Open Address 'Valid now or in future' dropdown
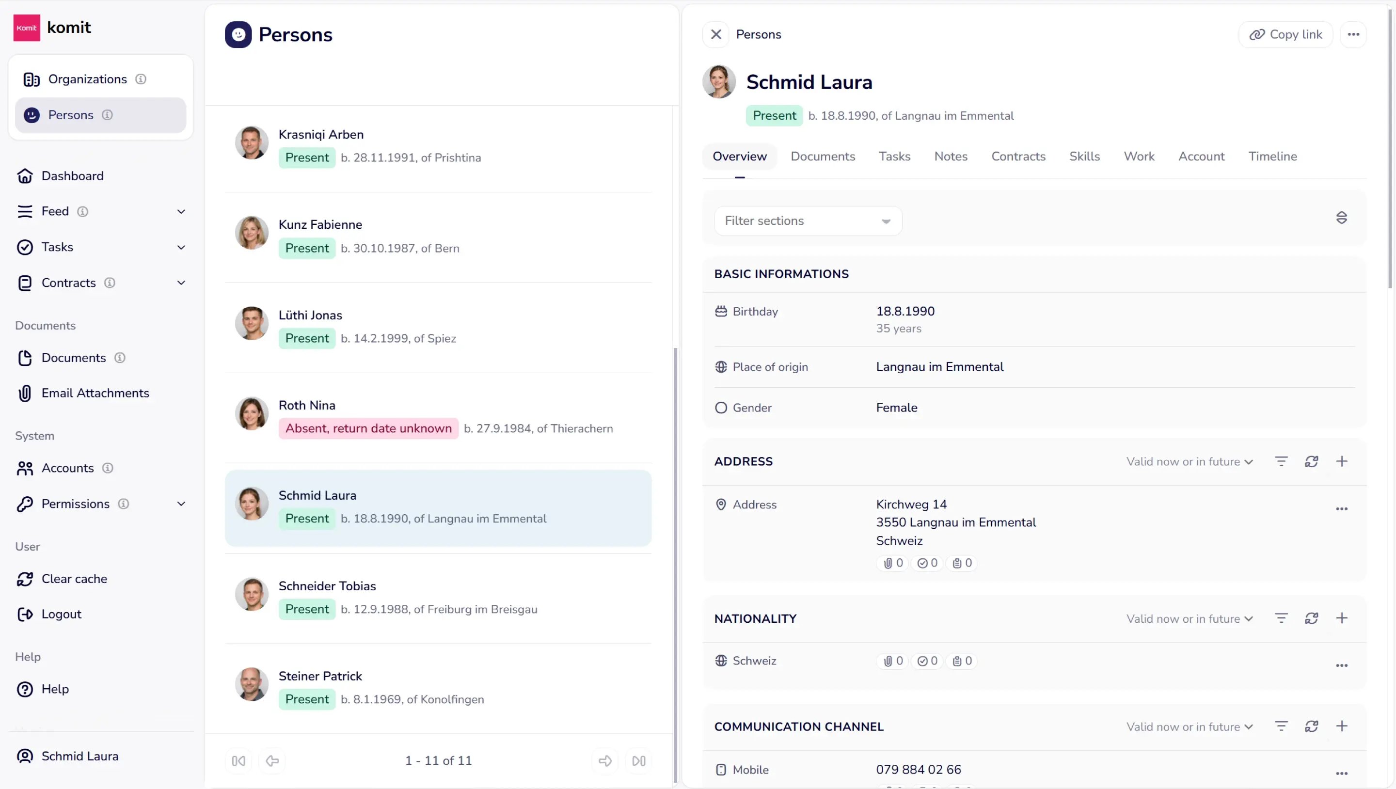The image size is (1396, 789). click(1189, 462)
